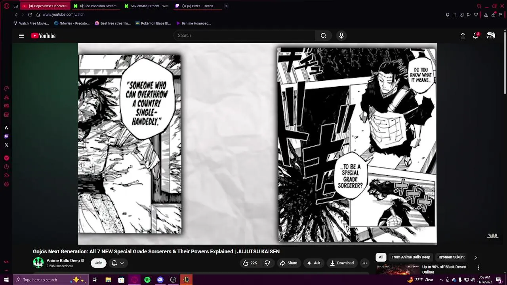Click the YouTube search field
The image size is (507, 285).
coord(244,36)
